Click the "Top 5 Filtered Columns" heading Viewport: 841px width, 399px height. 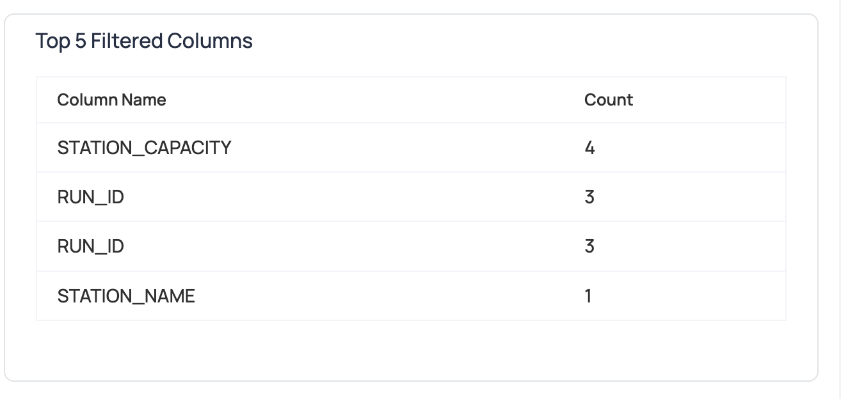click(144, 41)
